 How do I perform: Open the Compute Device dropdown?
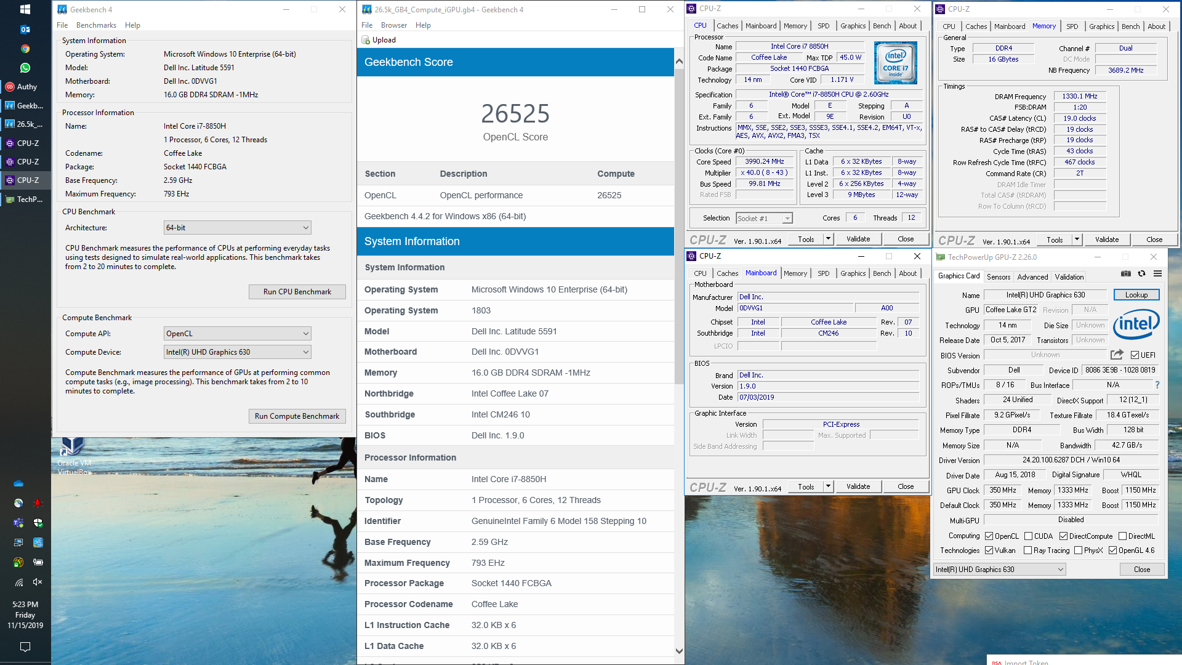pos(237,352)
